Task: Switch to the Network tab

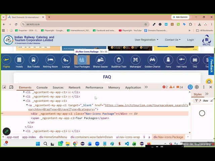Action: [75, 87]
